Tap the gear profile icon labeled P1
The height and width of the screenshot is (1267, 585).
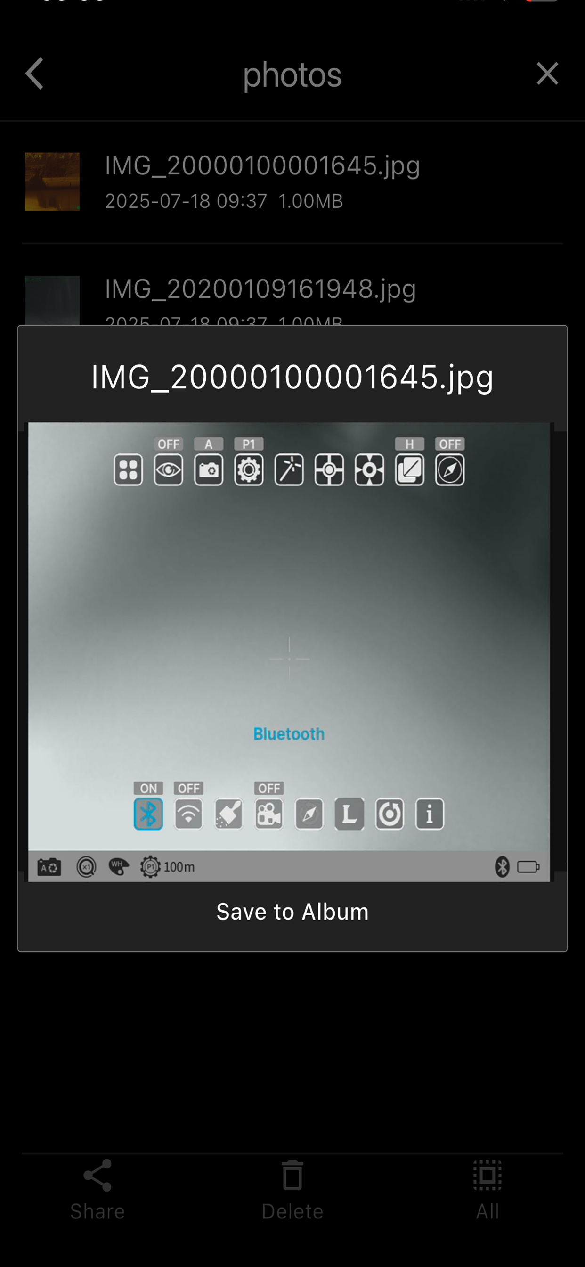tap(249, 470)
